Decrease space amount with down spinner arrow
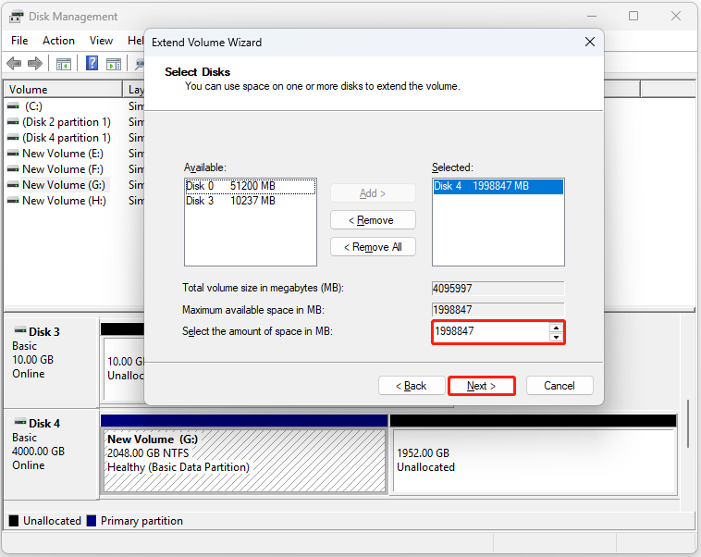Image resolution: width=701 pixels, height=557 pixels. coord(556,337)
